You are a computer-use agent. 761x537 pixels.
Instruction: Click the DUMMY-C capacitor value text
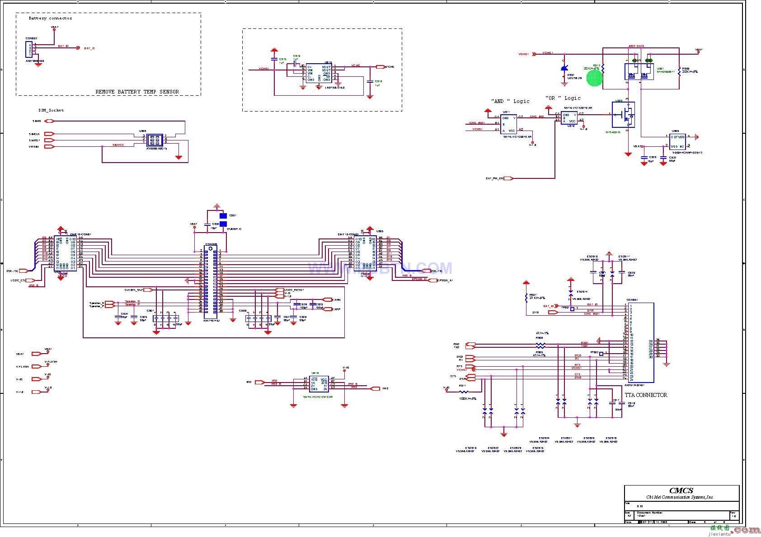(x=234, y=229)
